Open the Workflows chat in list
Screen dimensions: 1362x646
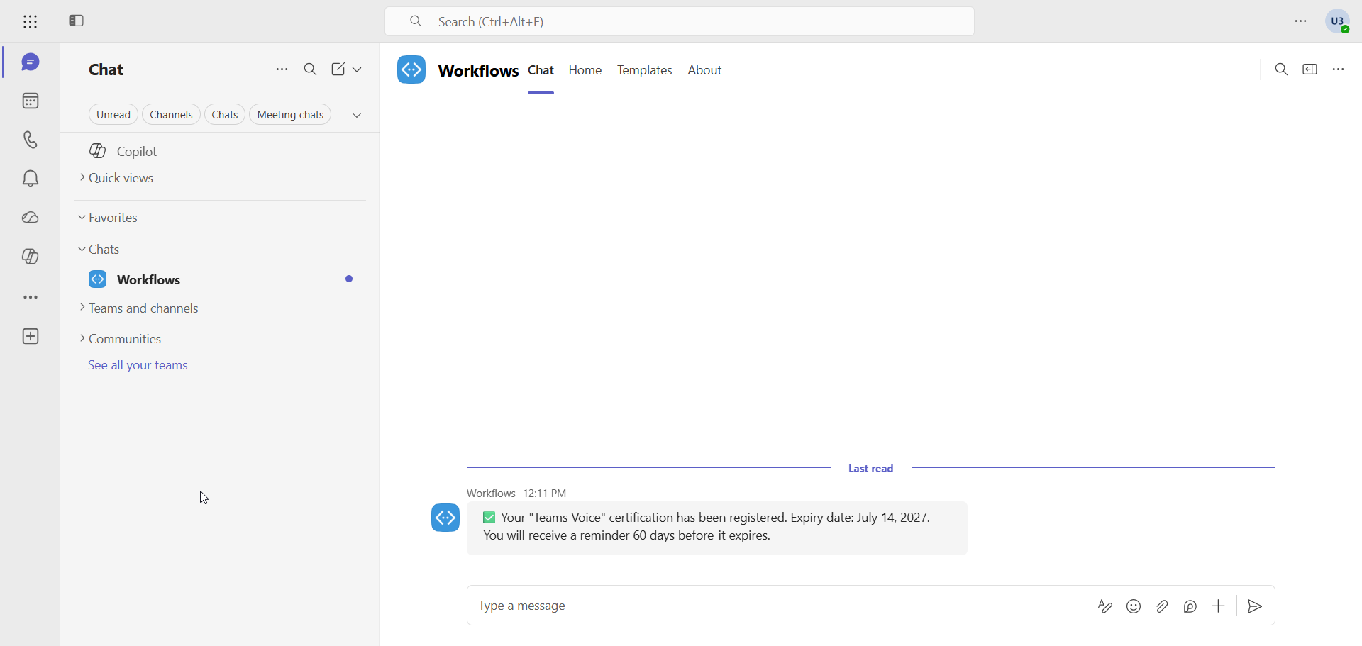(220, 279)
